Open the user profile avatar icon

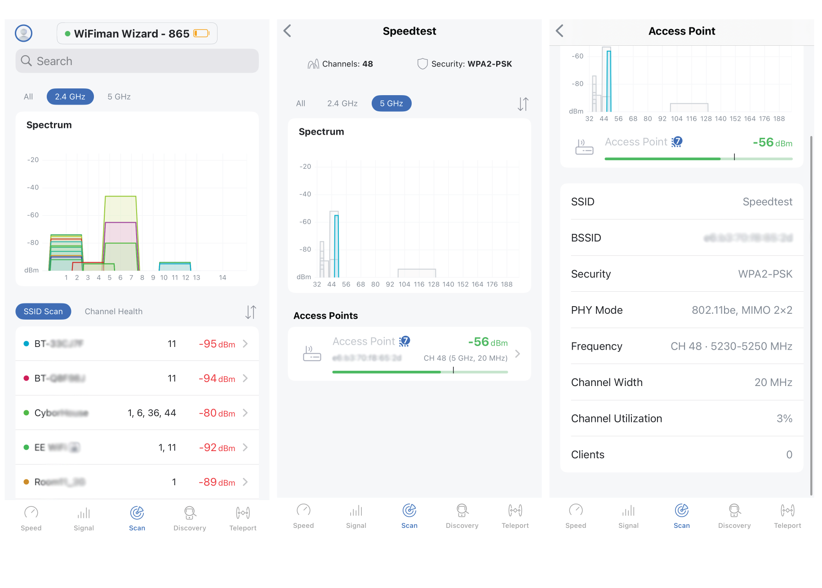23,33
